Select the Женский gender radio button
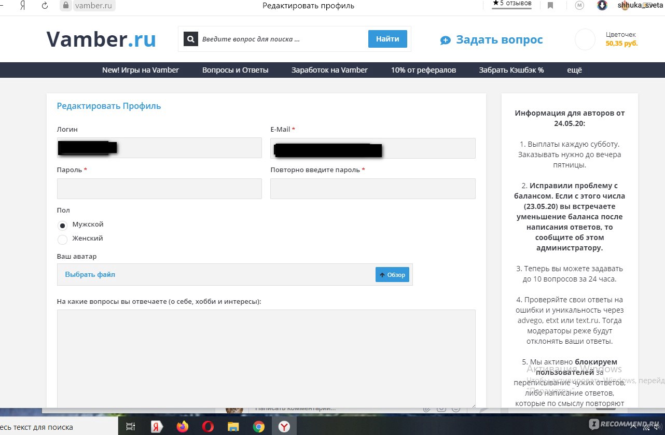Image resolution: width=665 pixels, height=435 pixels. pyautogui.click(x=62, y=240)
